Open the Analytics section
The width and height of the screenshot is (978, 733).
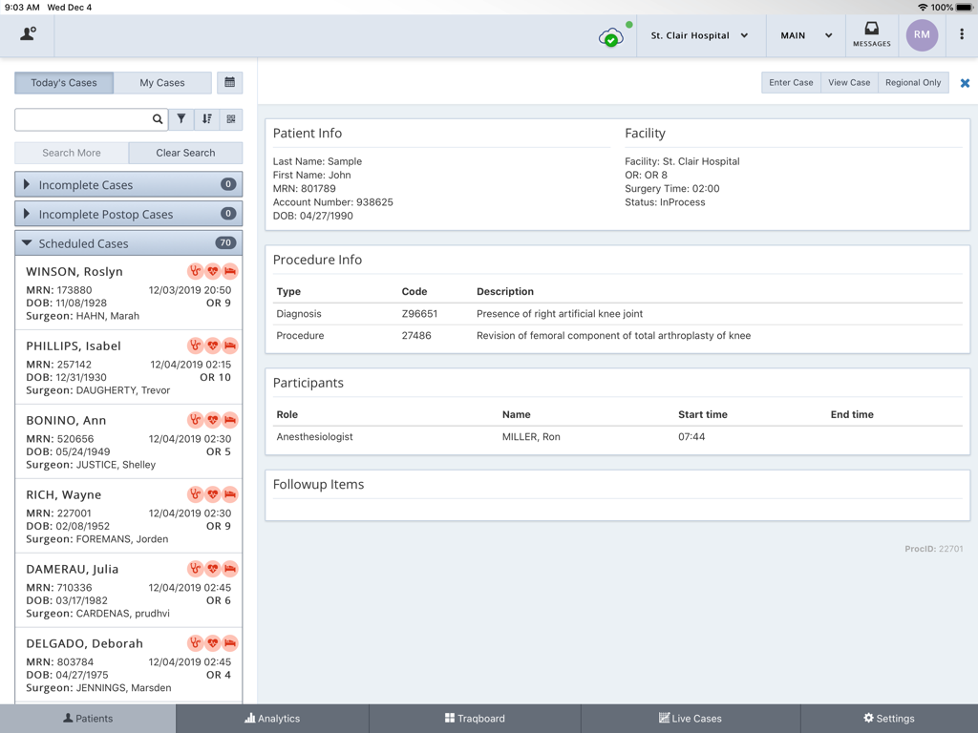point(272,719)
